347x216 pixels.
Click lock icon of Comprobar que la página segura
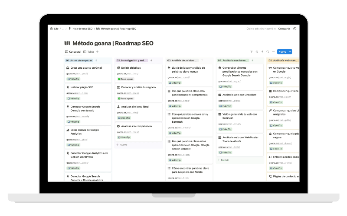point(270,134)
